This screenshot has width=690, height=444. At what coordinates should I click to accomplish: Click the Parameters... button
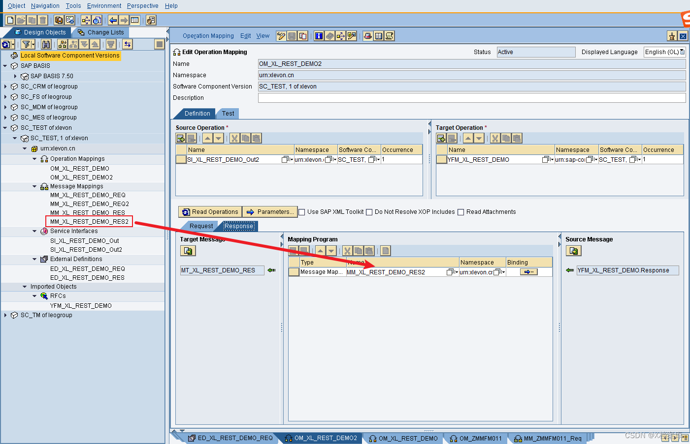270,212
